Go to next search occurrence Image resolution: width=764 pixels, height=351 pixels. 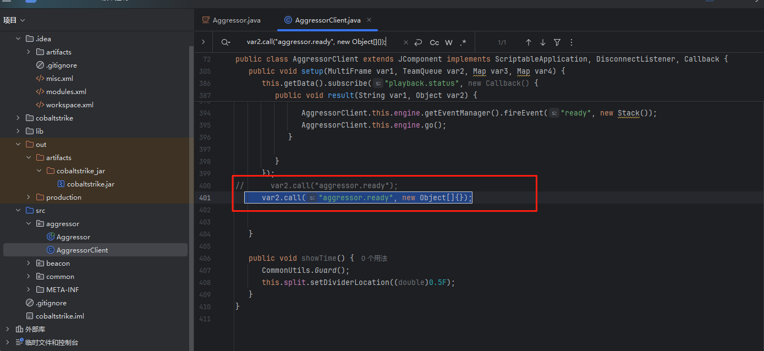pyautogui.click(x=543, y=42)
